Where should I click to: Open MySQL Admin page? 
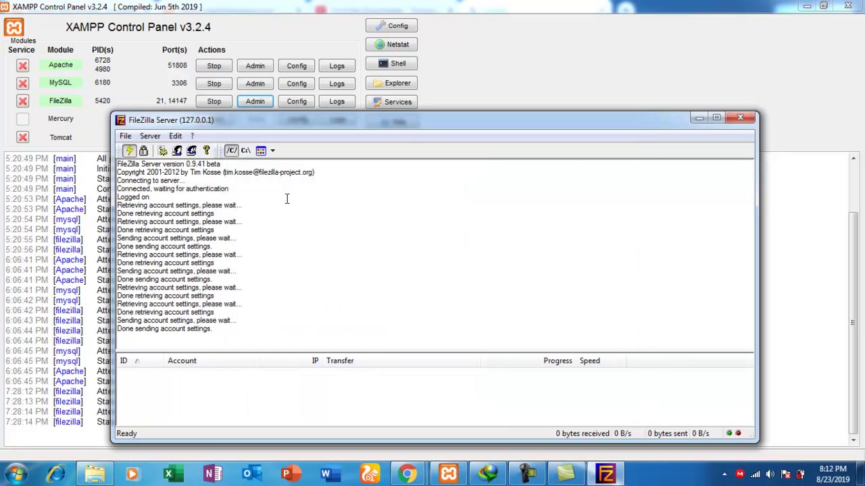pyautogui.click(x=255, y=84)
